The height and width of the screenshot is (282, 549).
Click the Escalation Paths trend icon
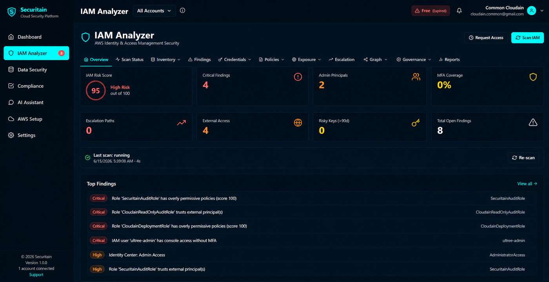[x=181, y=123]
